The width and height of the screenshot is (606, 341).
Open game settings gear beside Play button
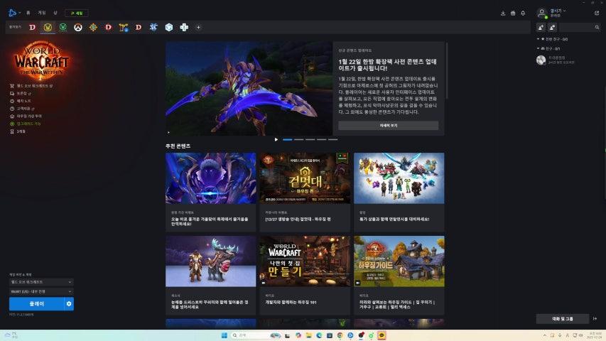[x=69, y=304]
